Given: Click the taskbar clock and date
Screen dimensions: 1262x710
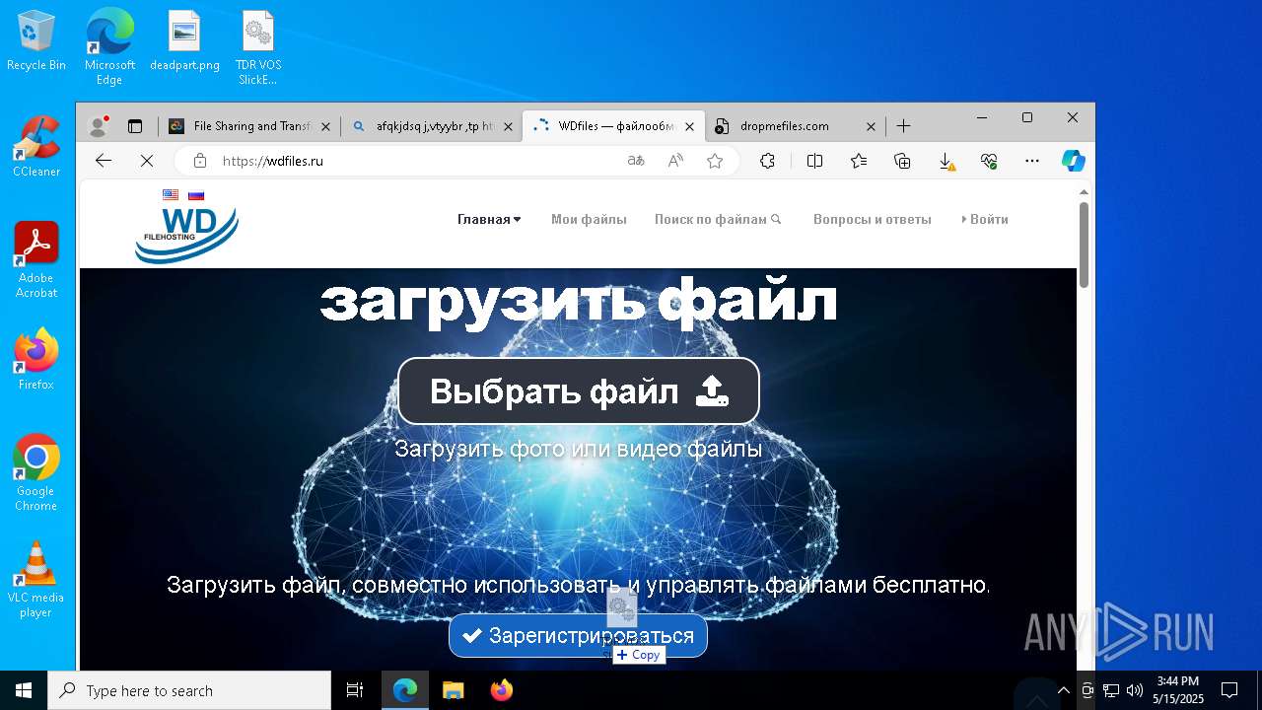Looking at the screenshot, I should pos(1178,690).
